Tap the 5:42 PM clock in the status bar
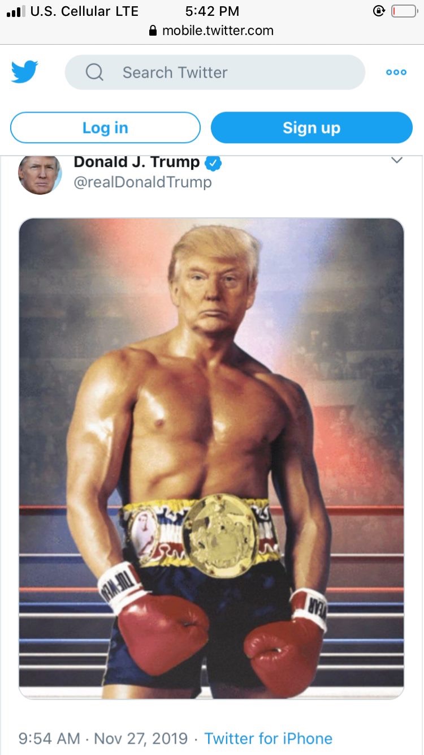Image resolution: width=424 pixels, height=755 pixels. 212,11
